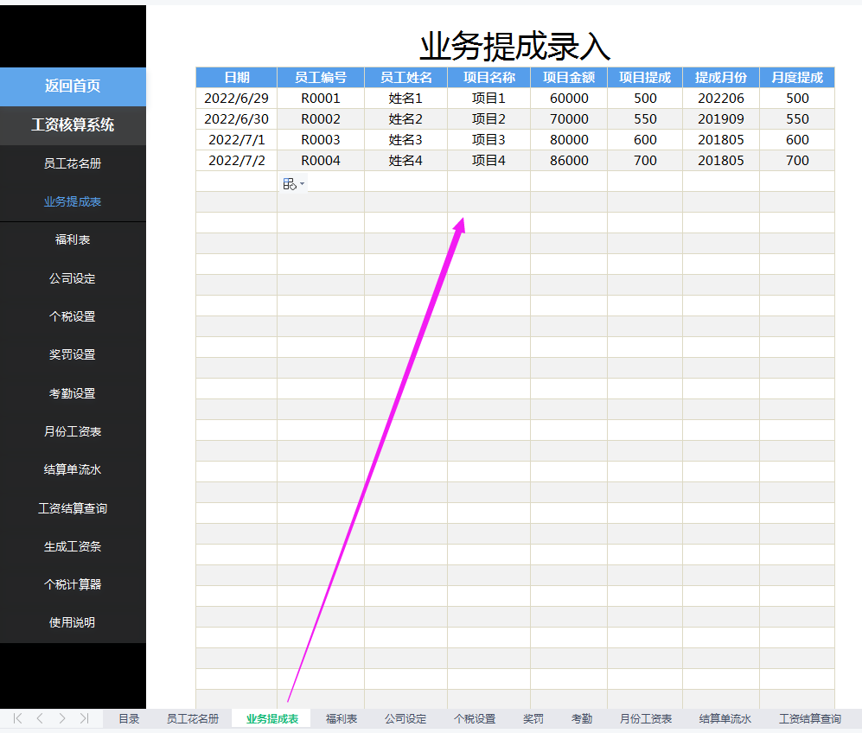This screenshot has height=733, width=862.
Task: Click the 返回首页 sidebar button
Action: click(x=73, y=87)
